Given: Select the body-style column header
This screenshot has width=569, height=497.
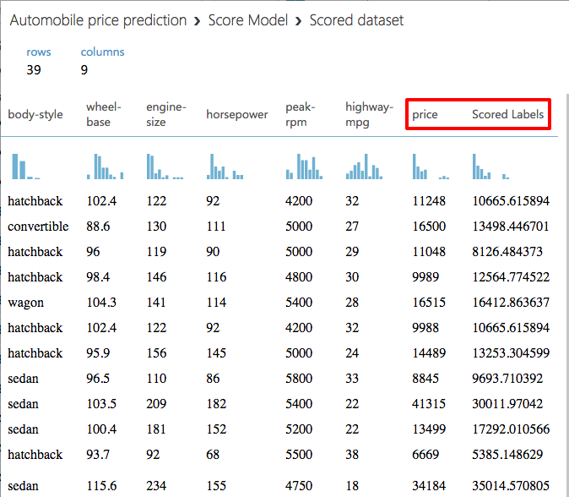Looking at the screenshot, I should (x=35, y=115).
